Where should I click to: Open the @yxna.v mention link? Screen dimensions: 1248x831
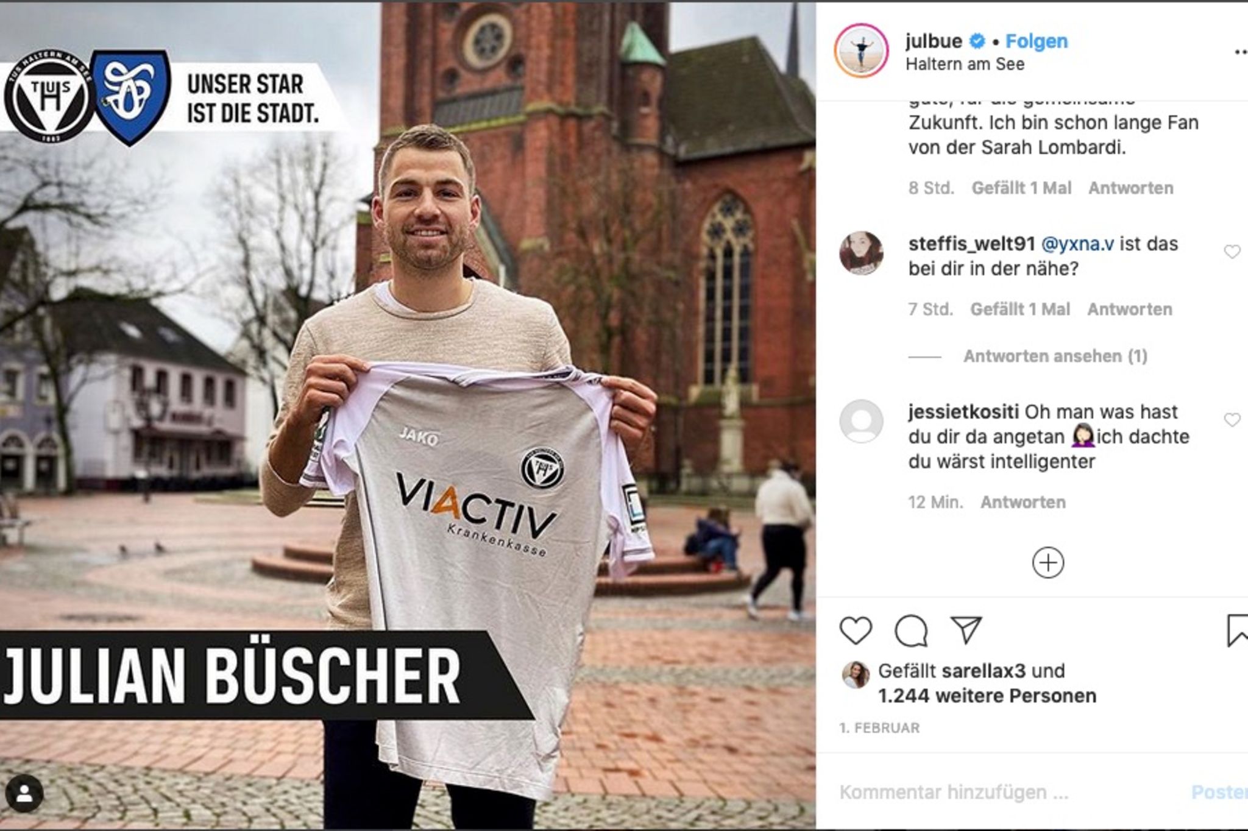pos(1078,244)
